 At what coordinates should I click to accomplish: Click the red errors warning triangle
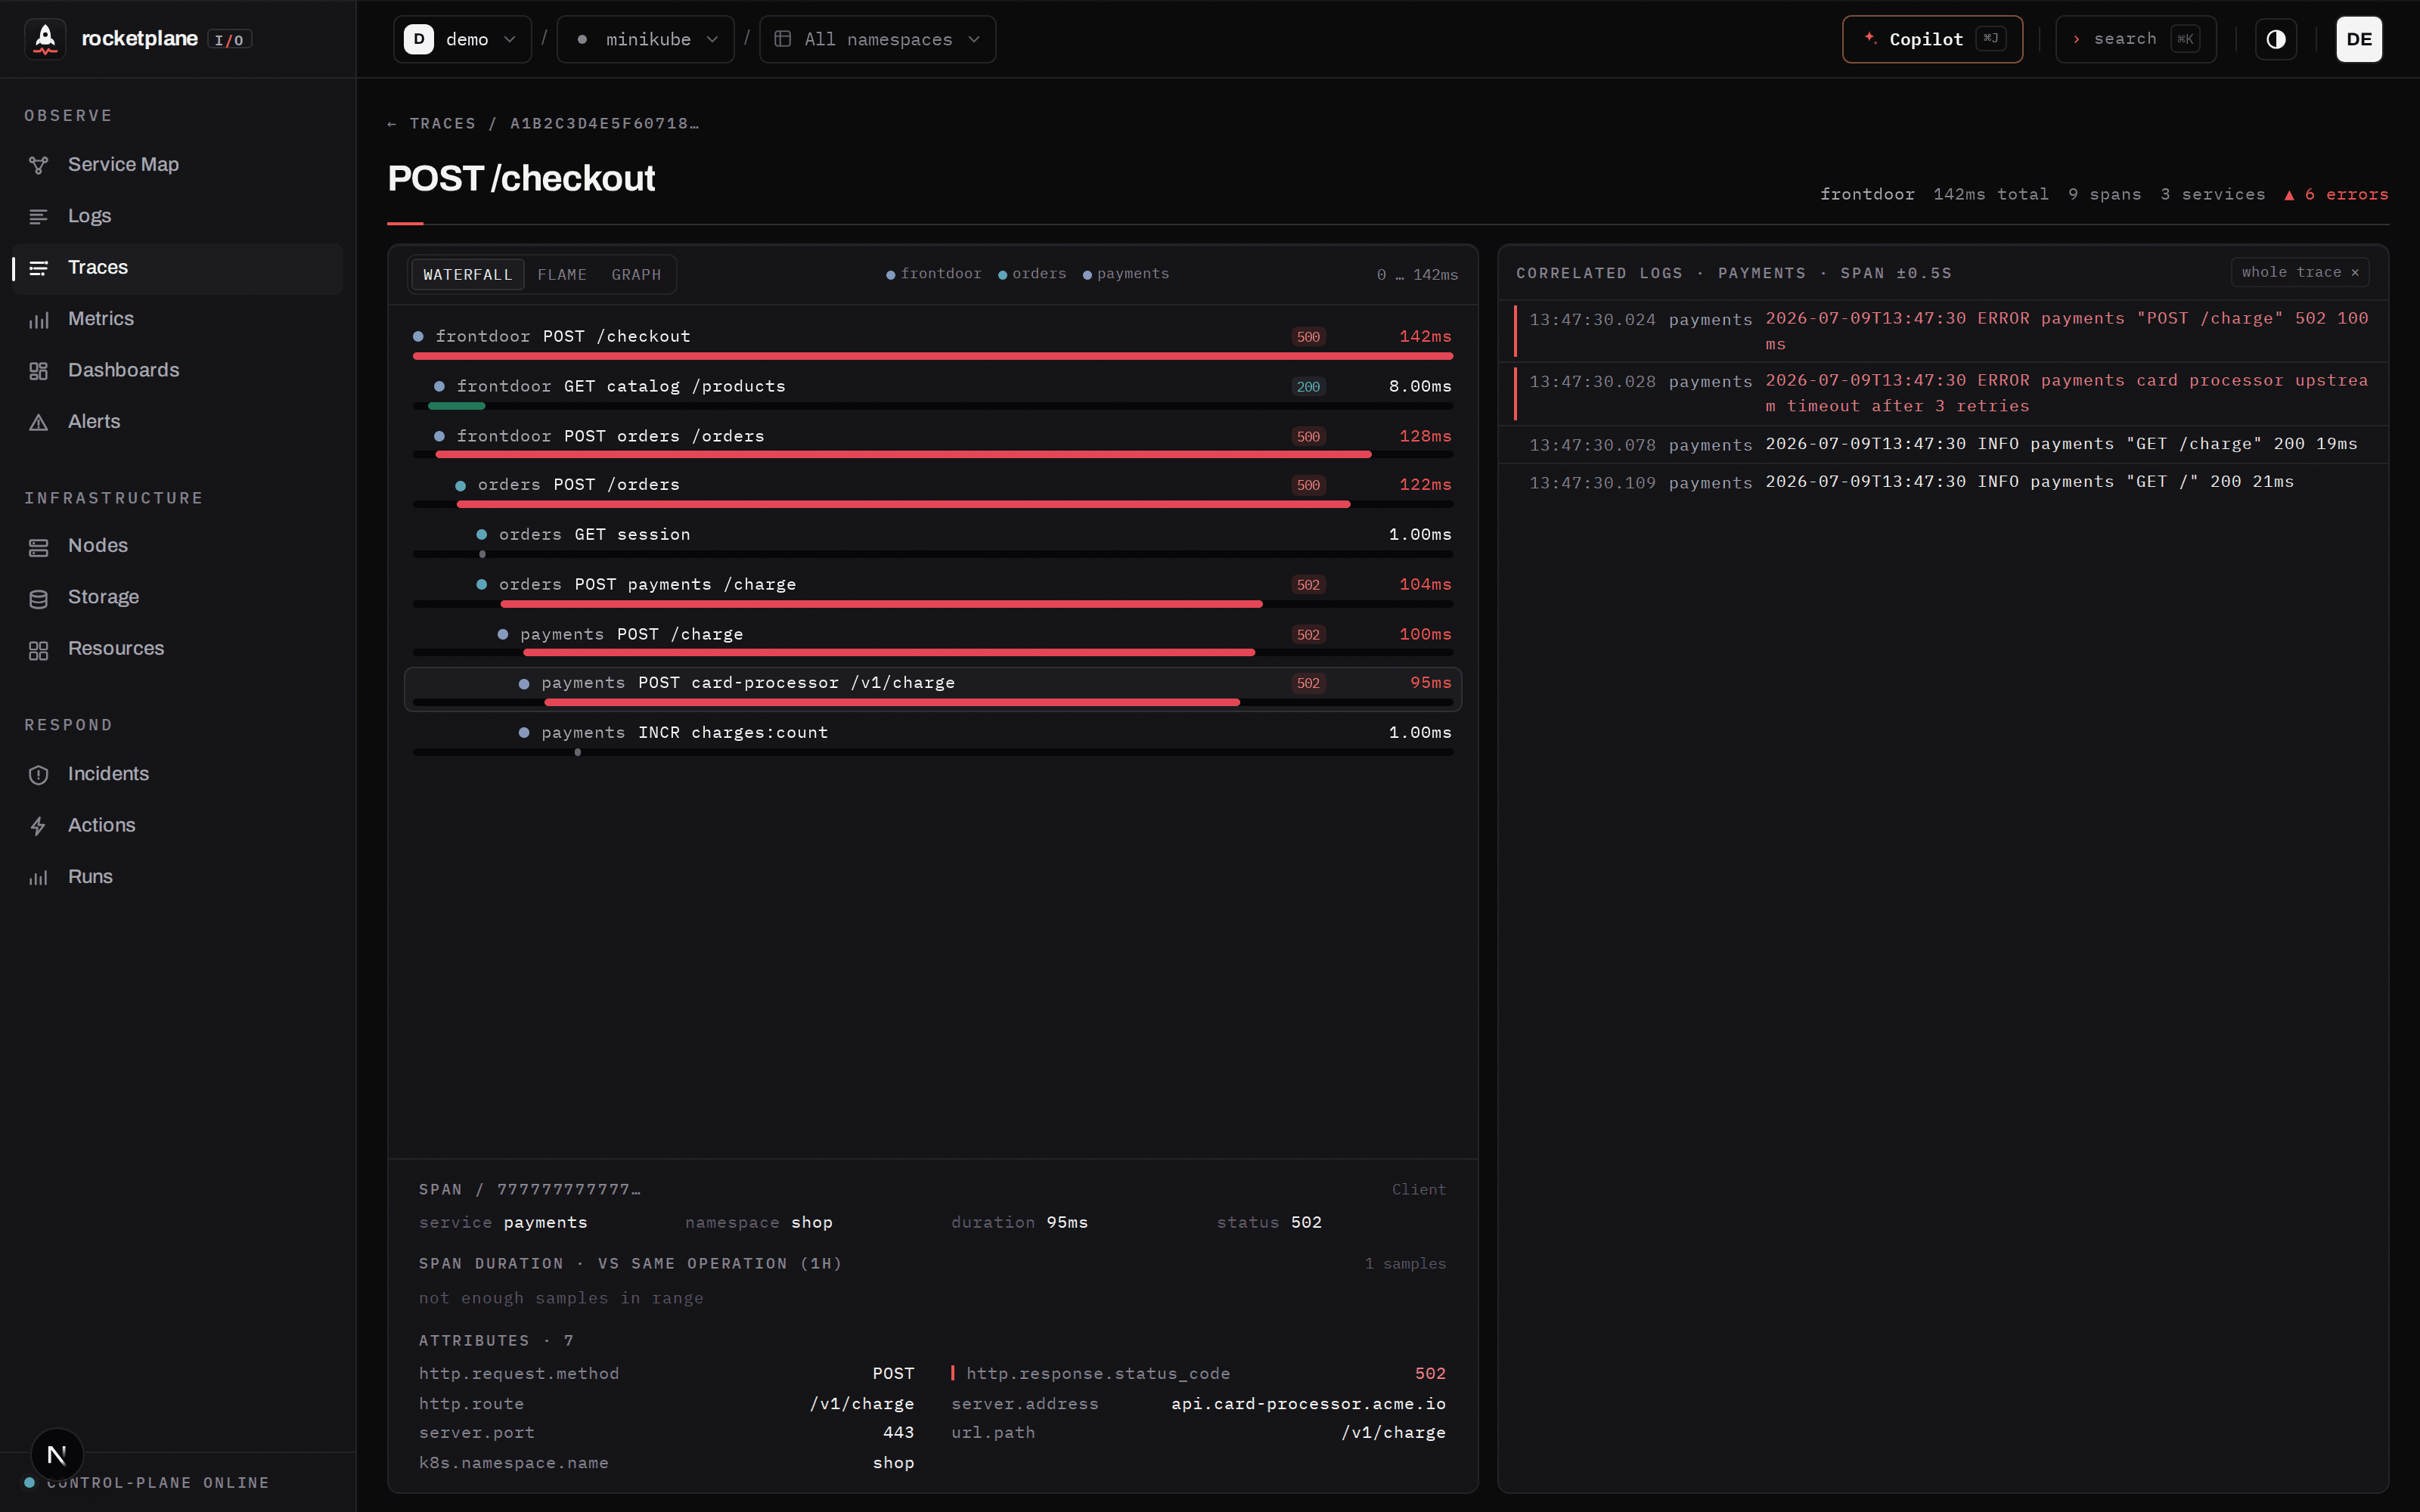[2289, 195]
